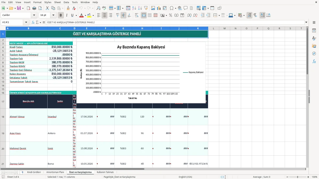Viewport: 319px width, 179px height.
Task: Open the Sheet menu
Action: tap(57, 2)
